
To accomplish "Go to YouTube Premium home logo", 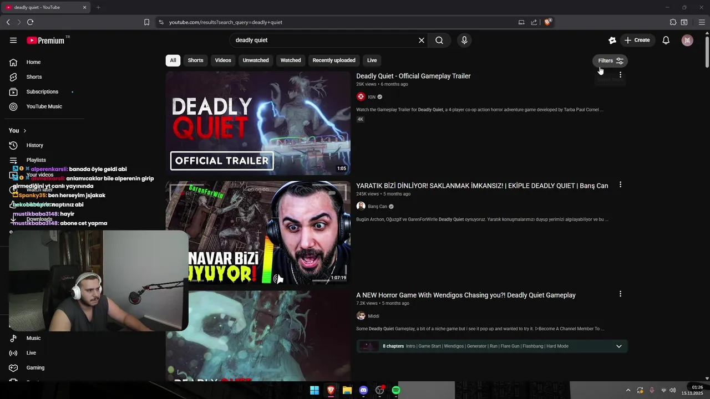I will (45, 40).
